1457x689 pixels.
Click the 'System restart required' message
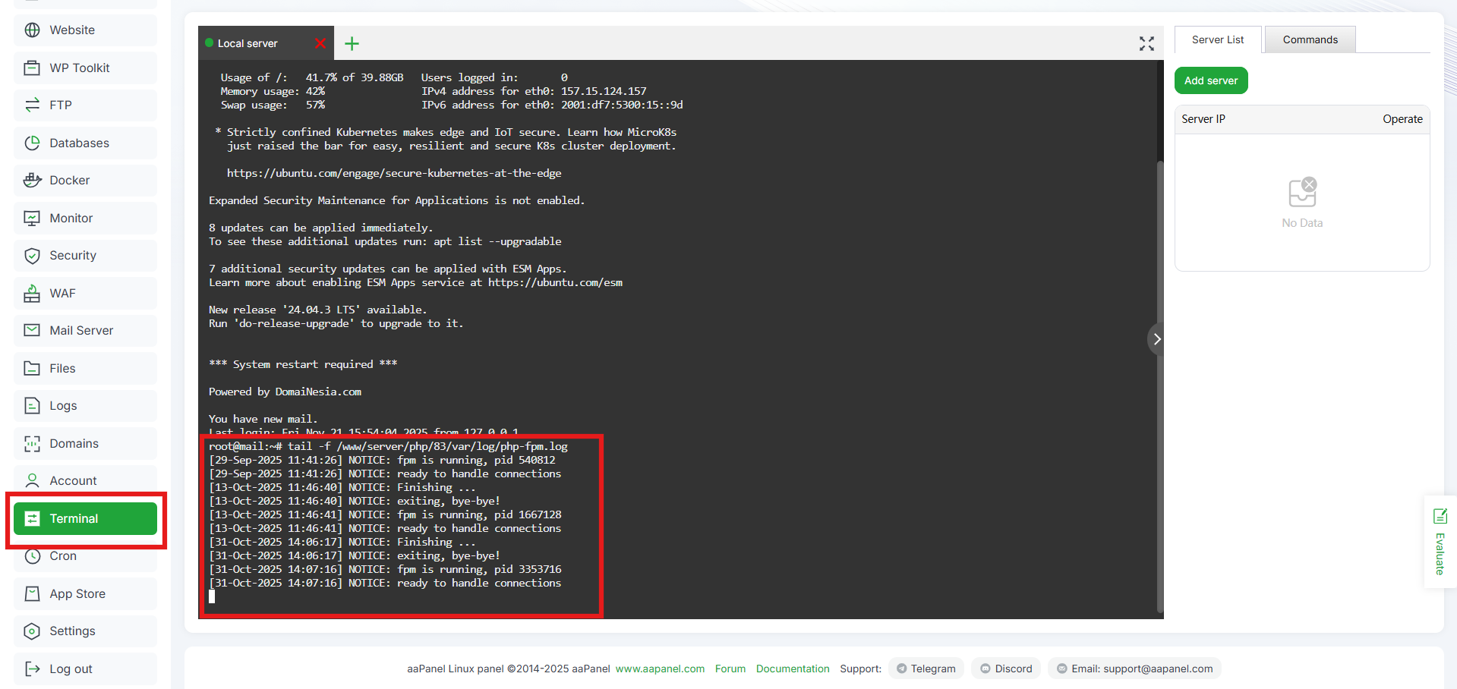pyautogui.click(x=303, y=364)
